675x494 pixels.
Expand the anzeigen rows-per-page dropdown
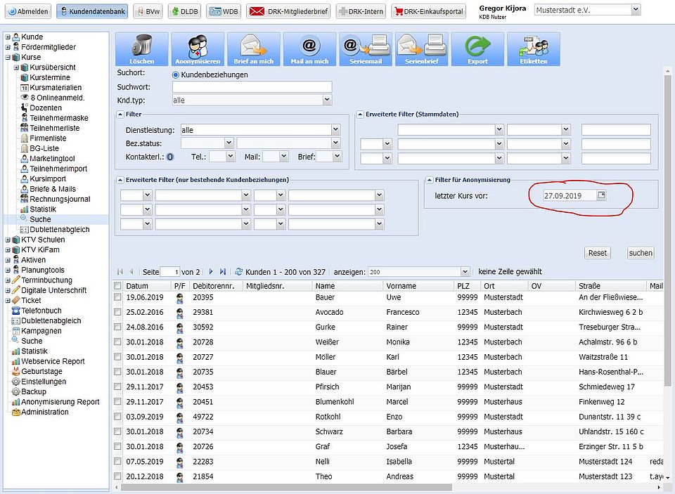(464, 272)
